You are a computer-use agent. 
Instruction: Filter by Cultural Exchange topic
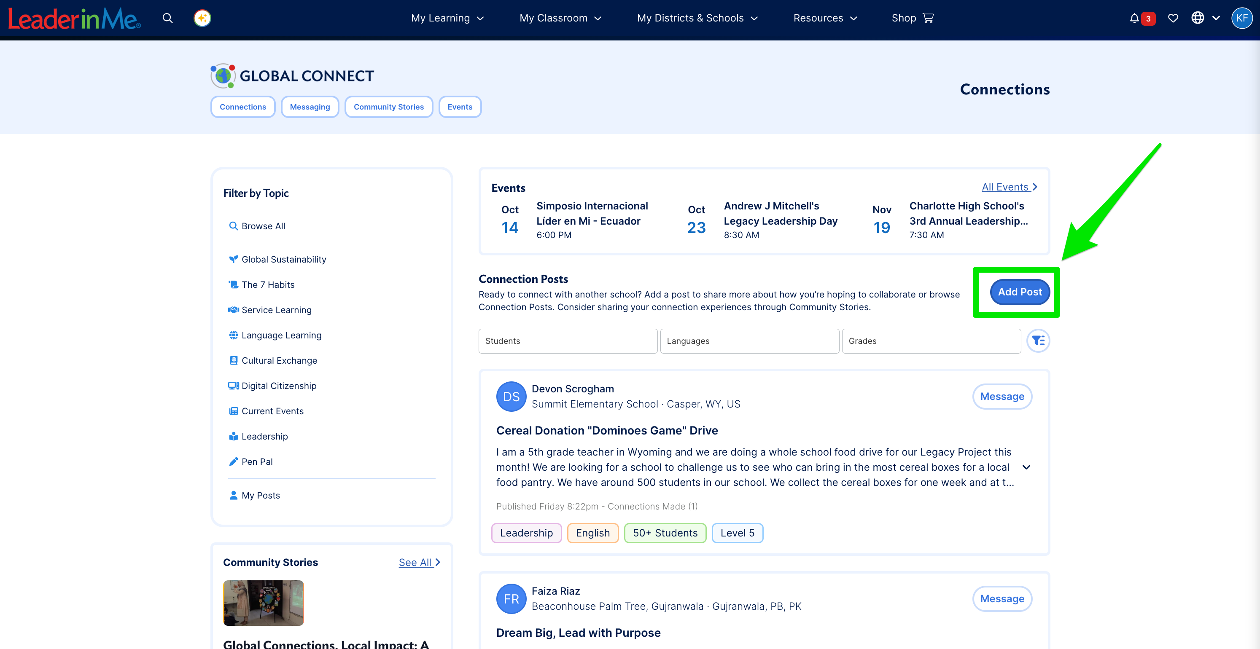coord(273,360)
